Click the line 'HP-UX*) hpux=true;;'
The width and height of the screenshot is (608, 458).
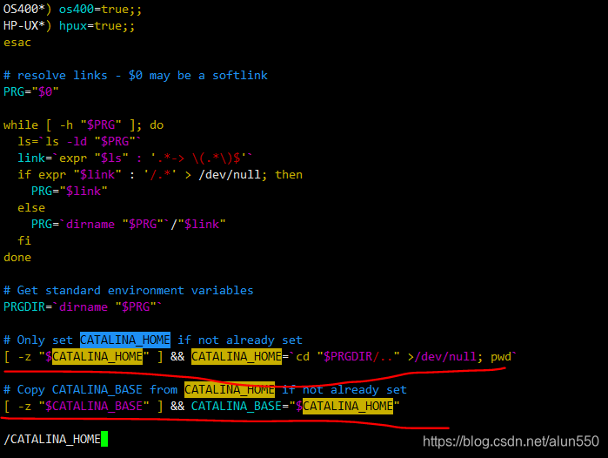click(x=69, y=25)
